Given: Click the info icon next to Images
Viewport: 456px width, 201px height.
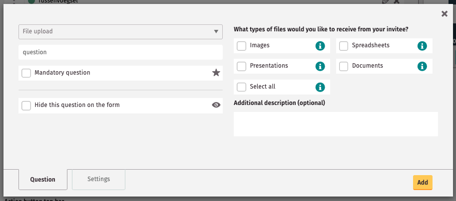Looking at the screenshot, I should click(x=320, y=46).
